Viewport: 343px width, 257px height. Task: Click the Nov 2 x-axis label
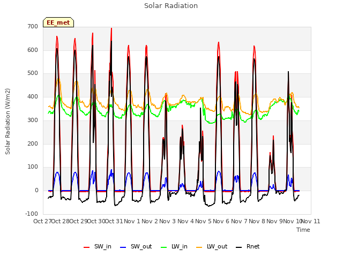click(150, 221)
